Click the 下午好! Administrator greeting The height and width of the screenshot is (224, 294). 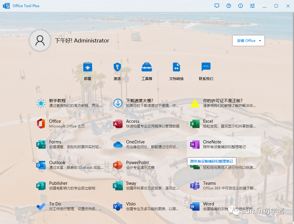point(82,40)
